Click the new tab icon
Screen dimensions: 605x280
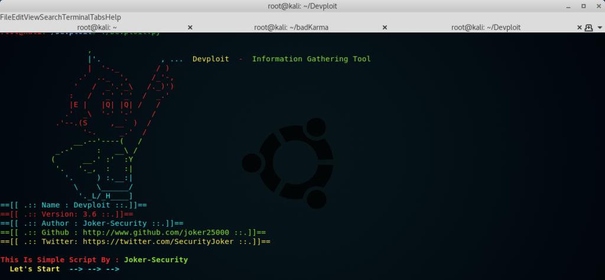pos(588,27)
